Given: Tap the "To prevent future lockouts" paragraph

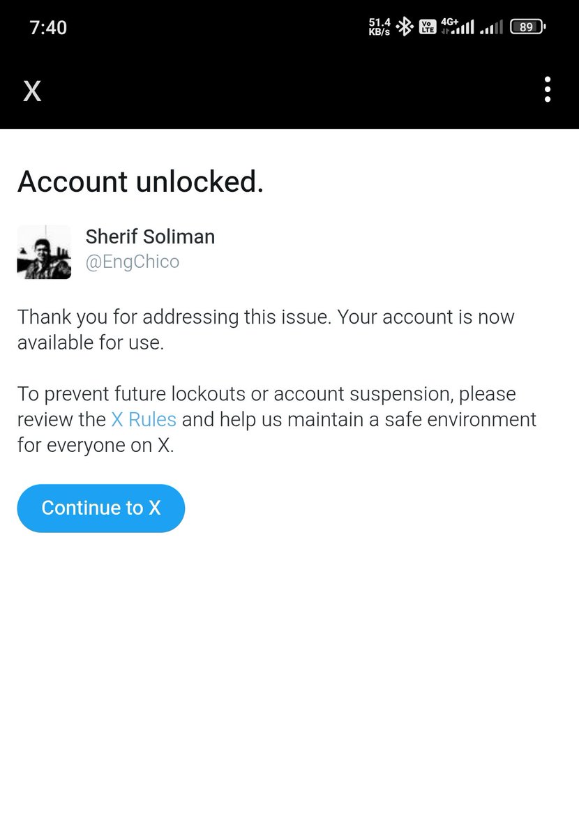Looking at the screenshot, I should pyautogui.click(x=265, y=394).
